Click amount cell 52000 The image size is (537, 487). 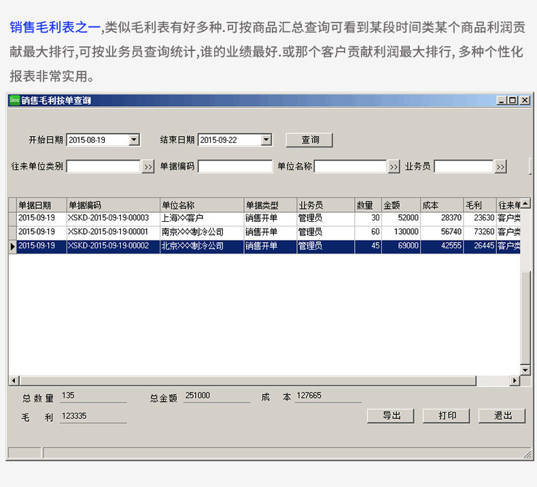point(401,218)
